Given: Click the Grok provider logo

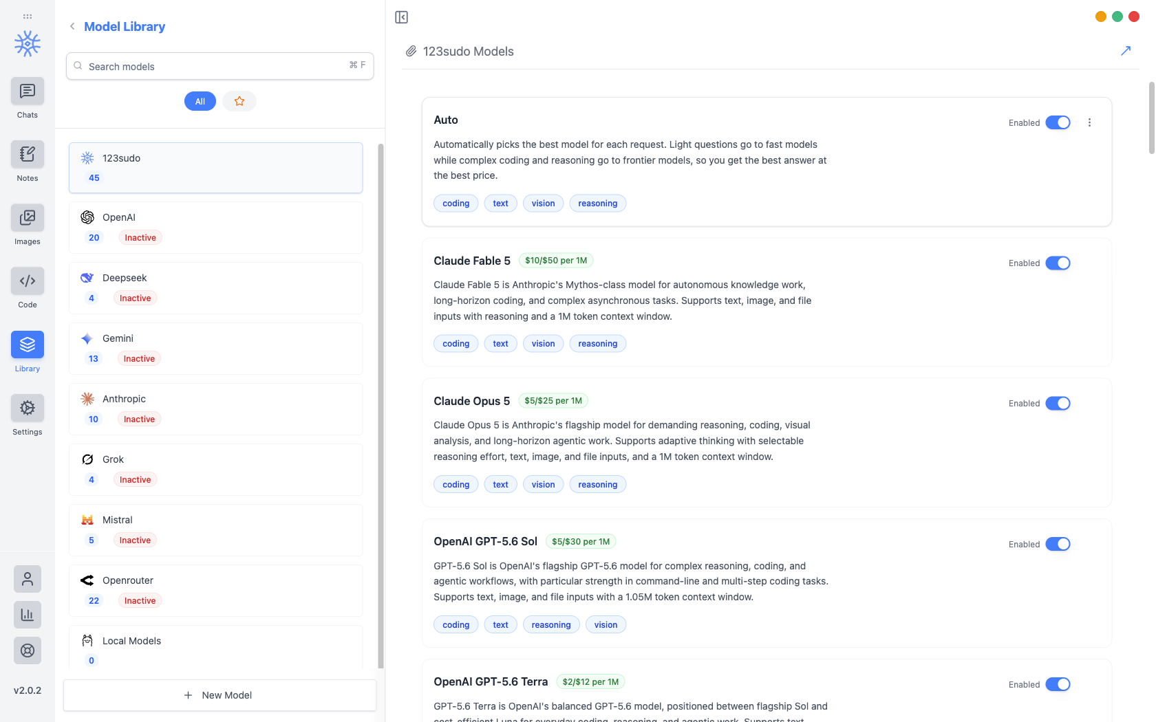Looking at the screenshot, I should point(87,459).
